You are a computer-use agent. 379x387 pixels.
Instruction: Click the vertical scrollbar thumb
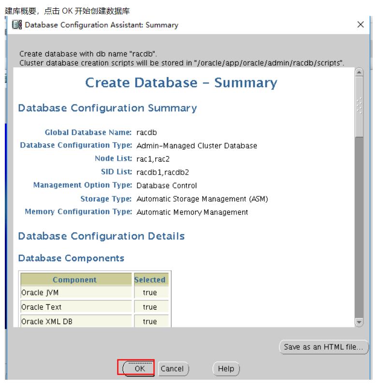pos(359,106)
